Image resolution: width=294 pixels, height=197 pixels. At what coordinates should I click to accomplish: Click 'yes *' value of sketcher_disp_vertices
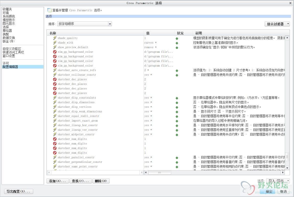pyautogui.click(x=148, y=107)
